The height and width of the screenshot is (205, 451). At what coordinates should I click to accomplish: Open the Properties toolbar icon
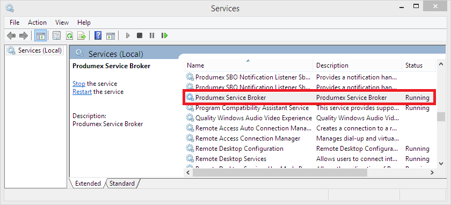click(57, 35)
